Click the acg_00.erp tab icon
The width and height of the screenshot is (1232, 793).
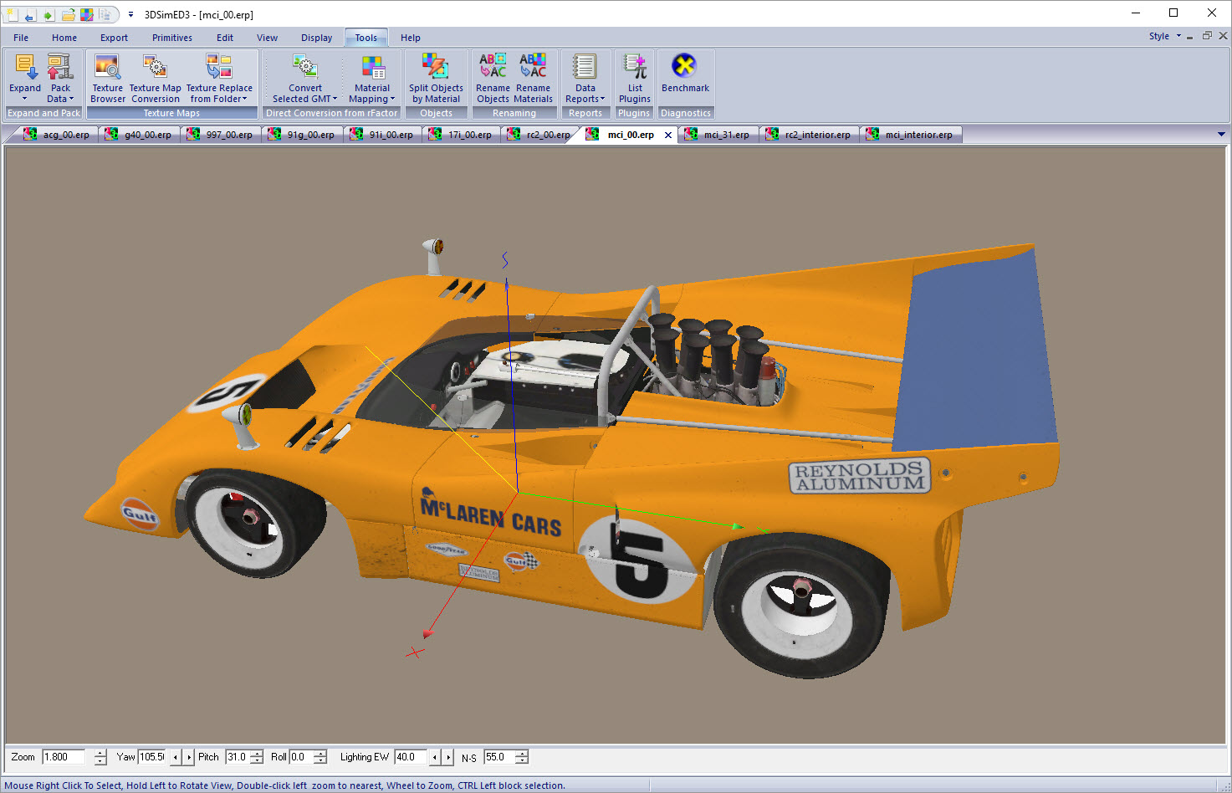click(30, 134)
